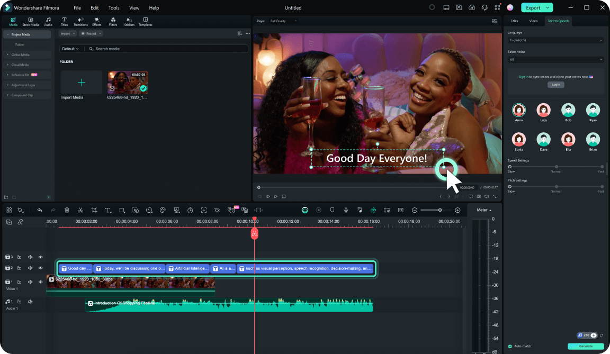
Task: Click the Import Media tile
Action: pos(82,83)
